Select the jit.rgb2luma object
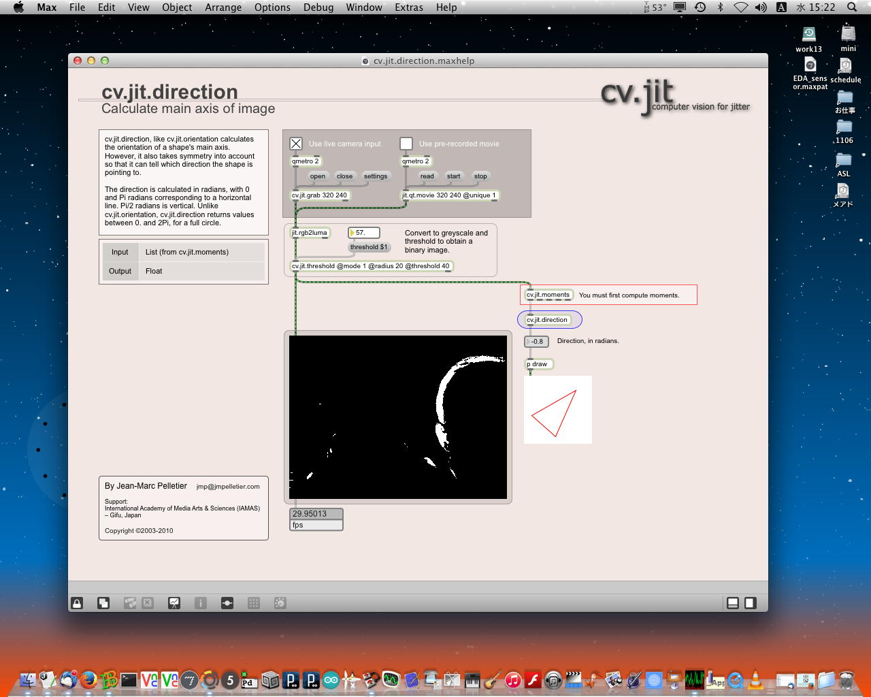871x697 pixels. click(310, 233)
